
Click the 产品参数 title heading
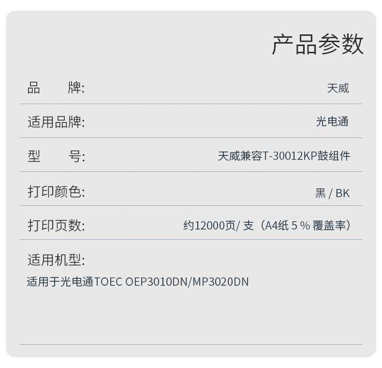pos(317,45)
